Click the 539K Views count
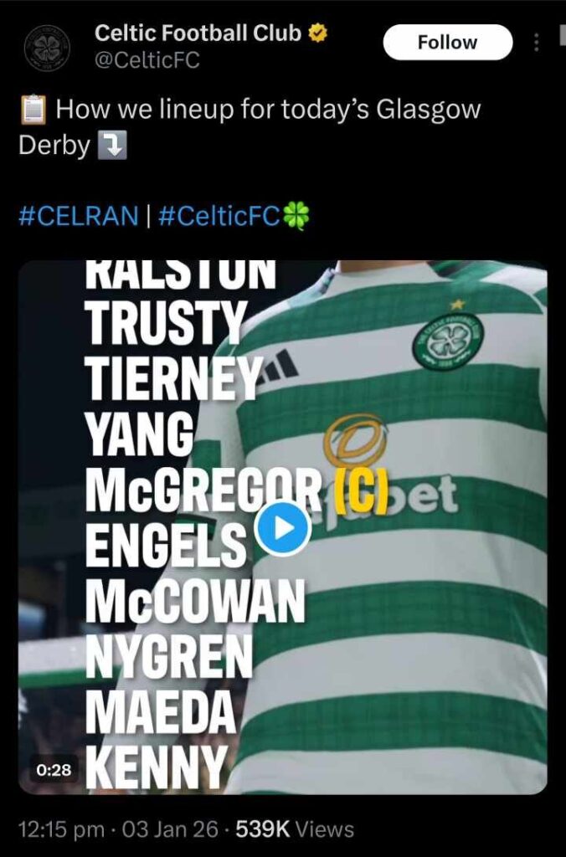The height and width of the screenshot is (857, 566). (x=295, y=829)
